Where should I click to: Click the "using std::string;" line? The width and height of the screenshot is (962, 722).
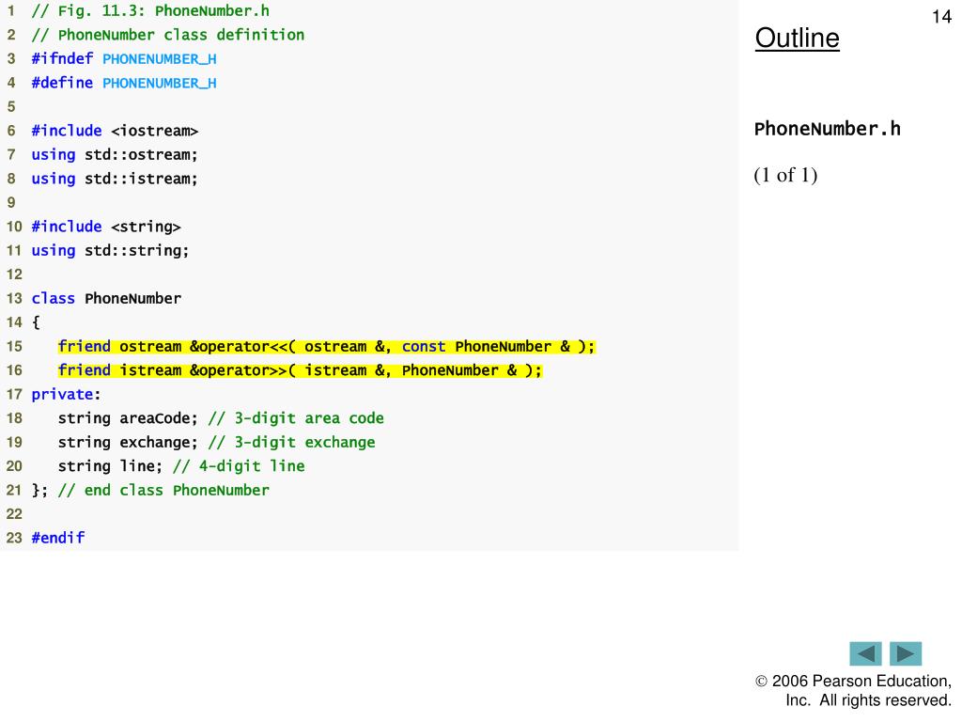pyautogui.click(x=111, y=250)
